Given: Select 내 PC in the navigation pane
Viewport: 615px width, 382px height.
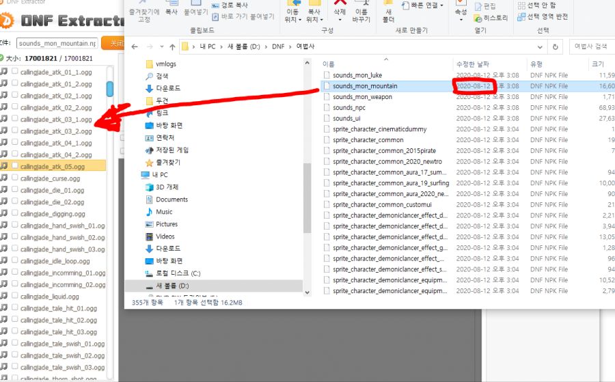Looking at the screenshot, I should 160,174.
